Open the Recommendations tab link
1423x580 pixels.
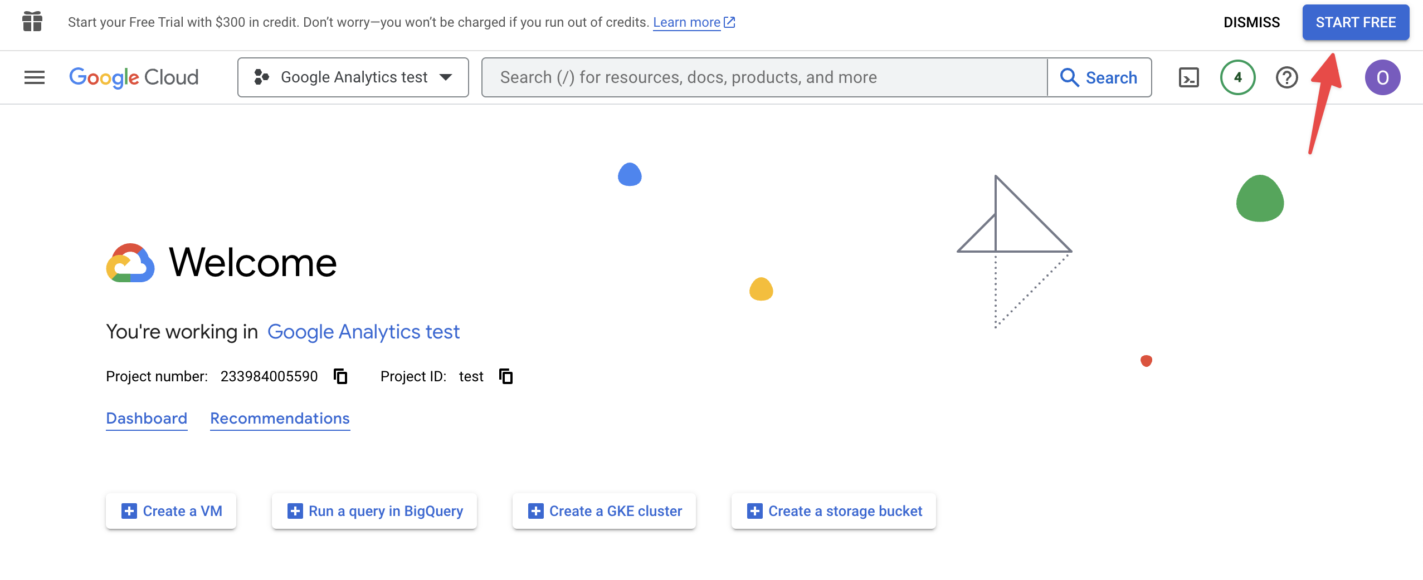[x=280, y=419]
